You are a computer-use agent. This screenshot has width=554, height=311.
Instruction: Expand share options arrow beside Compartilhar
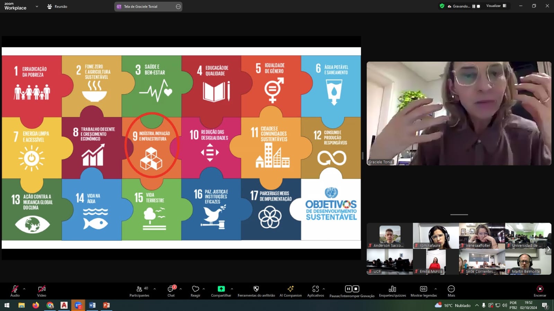pyautogui.click(x=232, y=289)
